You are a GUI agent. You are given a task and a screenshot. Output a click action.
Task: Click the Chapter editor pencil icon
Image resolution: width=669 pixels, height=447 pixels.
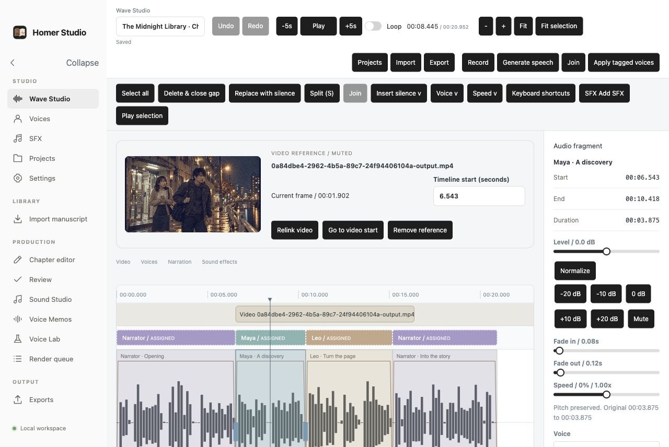pyautogui.click(x=18, y=260)
